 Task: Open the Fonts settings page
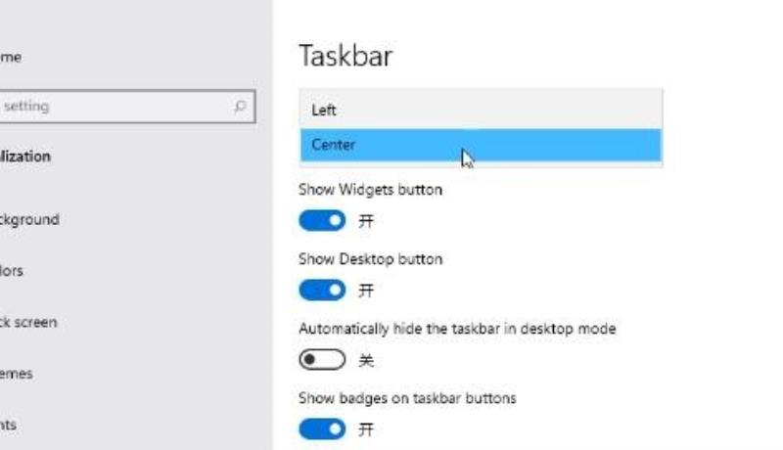(x=8, y=426)
